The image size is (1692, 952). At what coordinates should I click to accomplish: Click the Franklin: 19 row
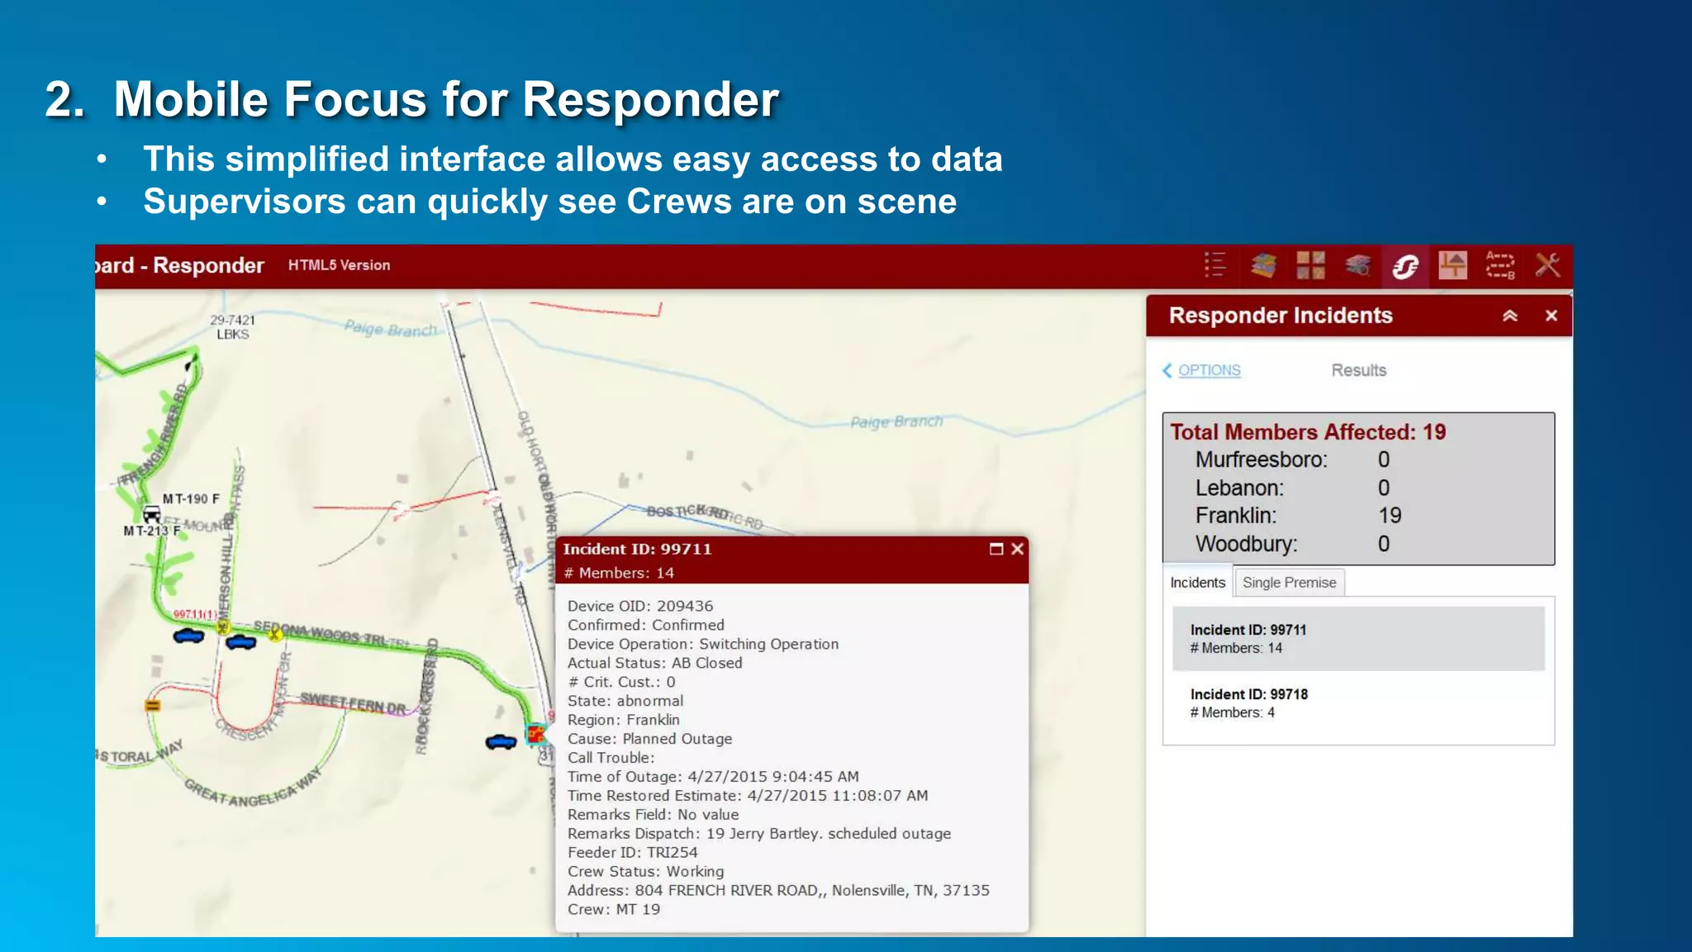point(1298,516)
